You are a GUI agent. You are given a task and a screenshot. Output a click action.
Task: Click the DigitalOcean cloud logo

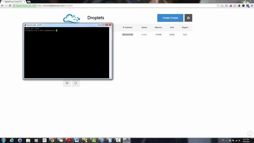(x=71, y=19)
